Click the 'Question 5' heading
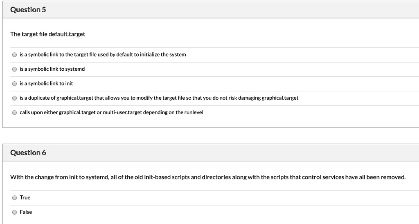419x224 pixels. (x=28, y=10)
